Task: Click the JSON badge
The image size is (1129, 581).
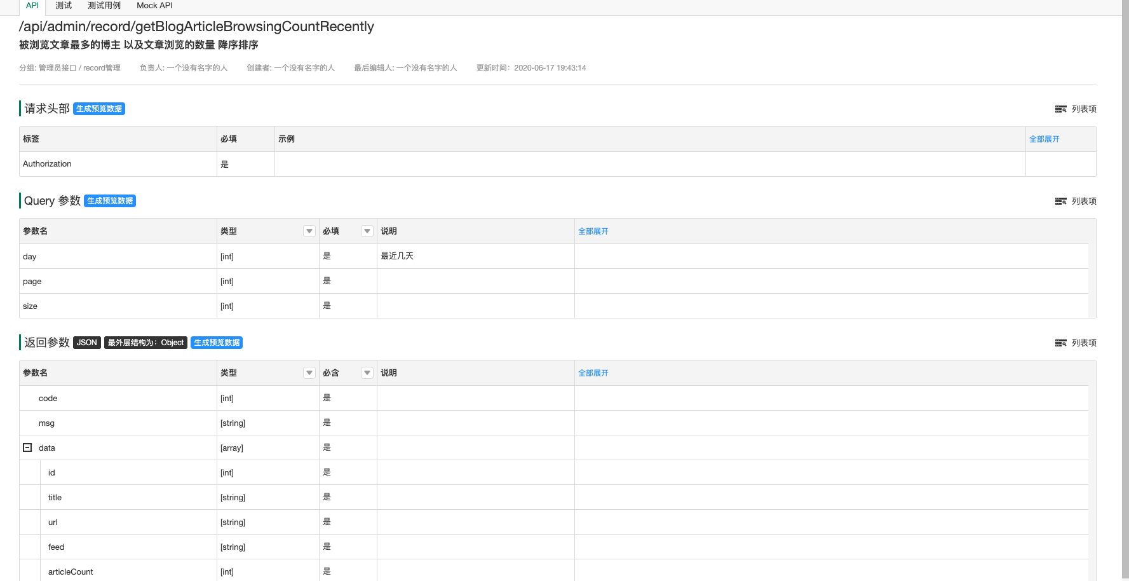Action: (x=87, y=343)
